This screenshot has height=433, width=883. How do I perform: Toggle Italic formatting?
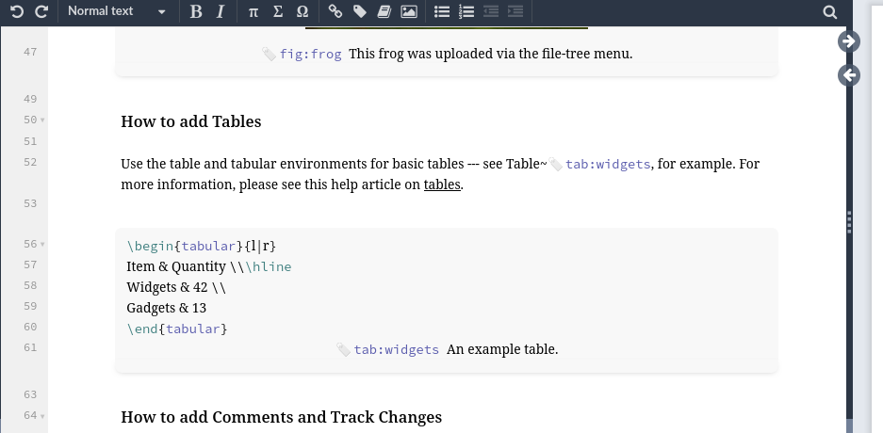point(221,11)
